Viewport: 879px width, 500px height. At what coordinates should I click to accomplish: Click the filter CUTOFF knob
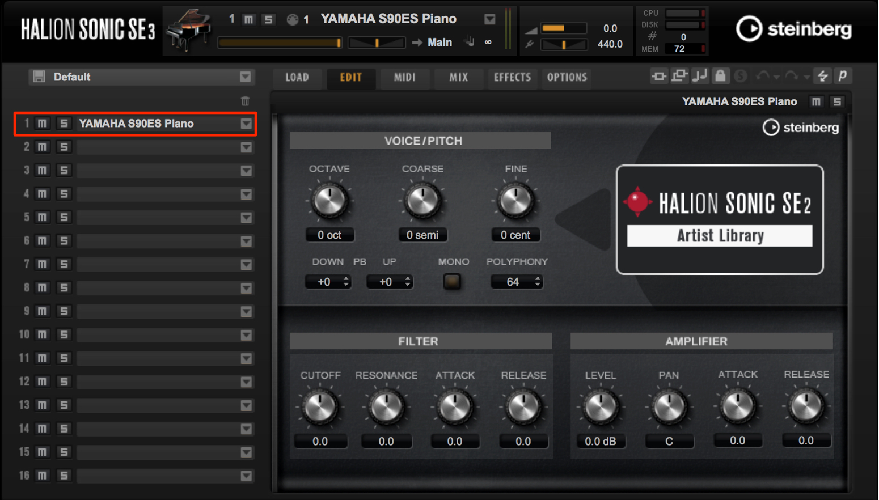click(320, 407)
